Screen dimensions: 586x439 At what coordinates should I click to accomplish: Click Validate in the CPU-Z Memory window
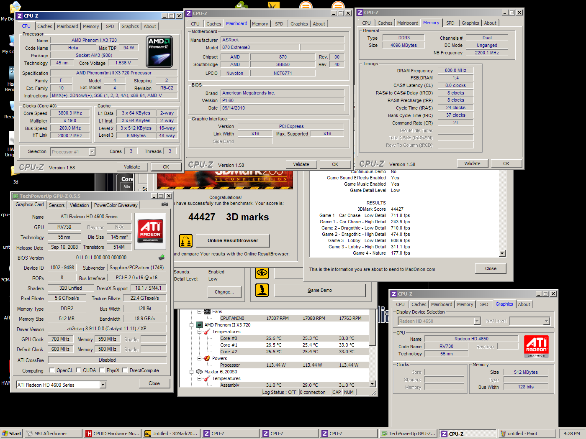[x=472, y=163]
